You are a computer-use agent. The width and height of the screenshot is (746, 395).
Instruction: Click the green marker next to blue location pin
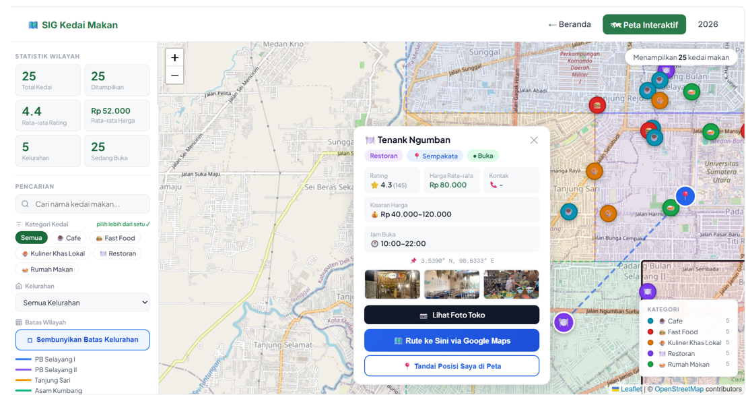[671, 208]
